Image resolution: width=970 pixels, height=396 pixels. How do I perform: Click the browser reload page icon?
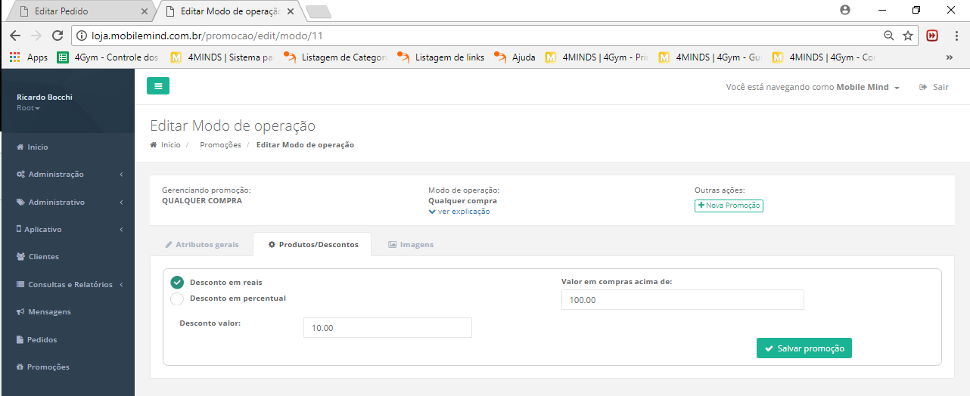[x=58, y=36]
